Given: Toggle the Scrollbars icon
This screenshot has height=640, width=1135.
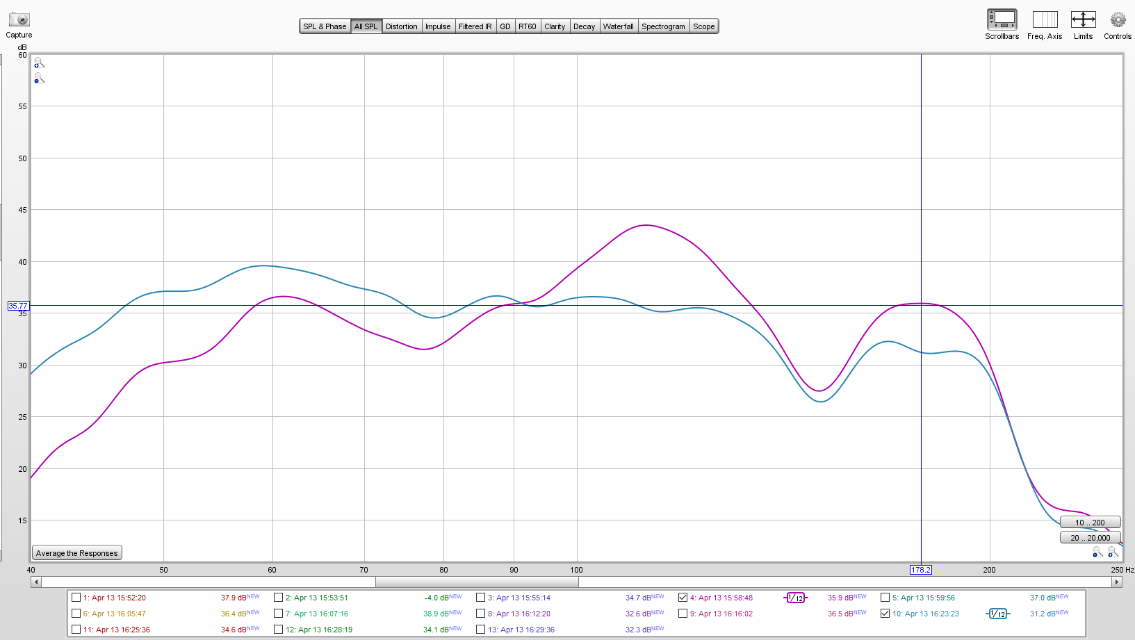Looking at the screenshot, I should coord(1002,19).
